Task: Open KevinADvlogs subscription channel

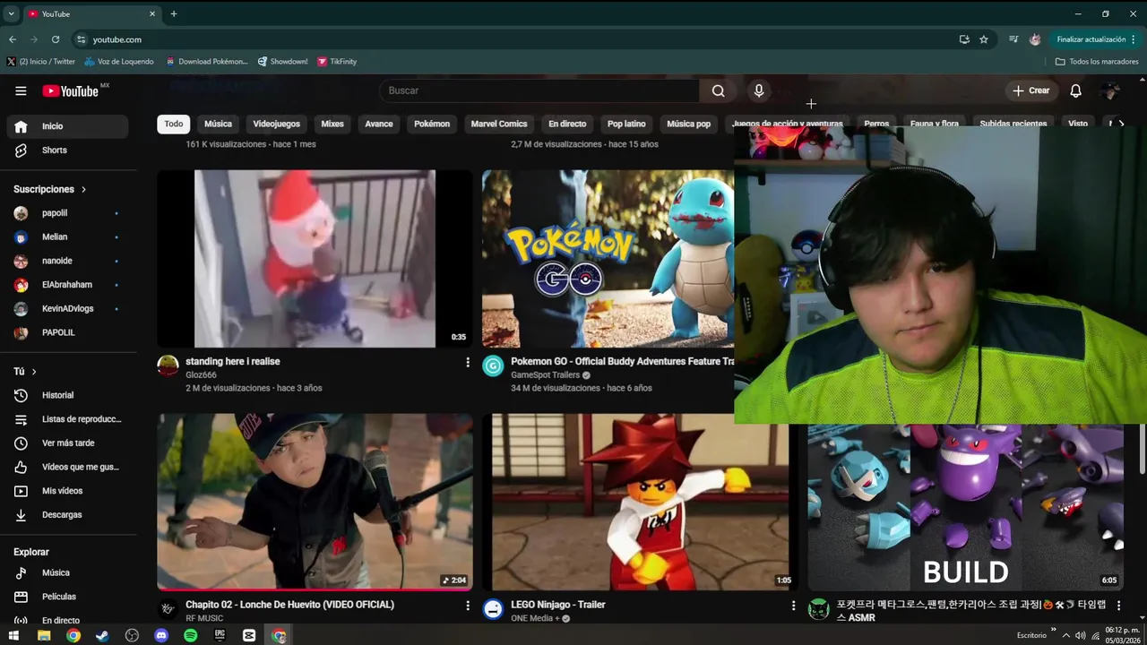Action: click(67, 309)
